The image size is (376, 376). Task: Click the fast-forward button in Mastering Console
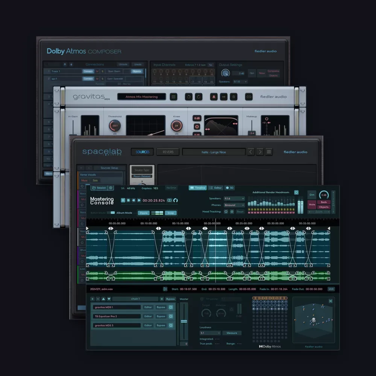tap(139, 200)
